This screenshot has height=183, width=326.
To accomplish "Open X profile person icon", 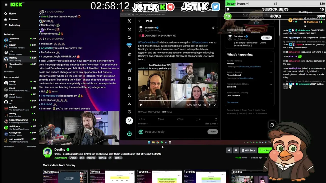I will 129,103.
